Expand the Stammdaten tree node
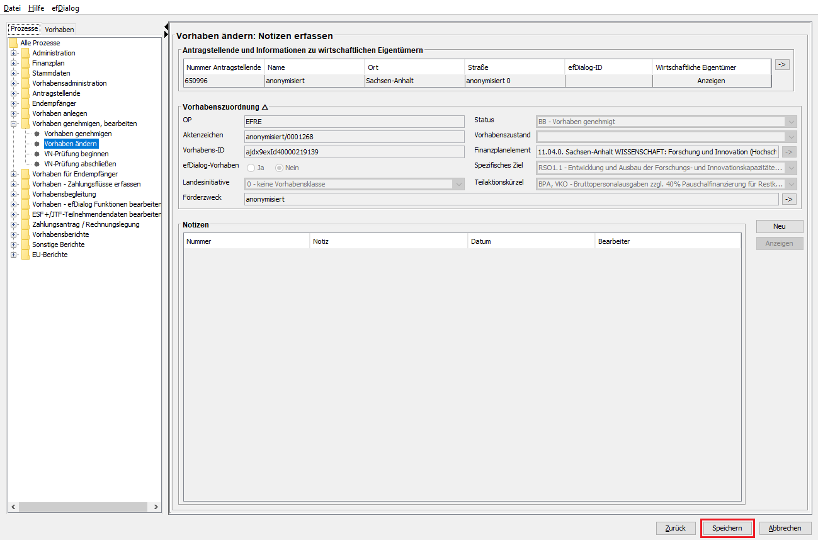This screenshot has height=540, width=818. point(13,73)
